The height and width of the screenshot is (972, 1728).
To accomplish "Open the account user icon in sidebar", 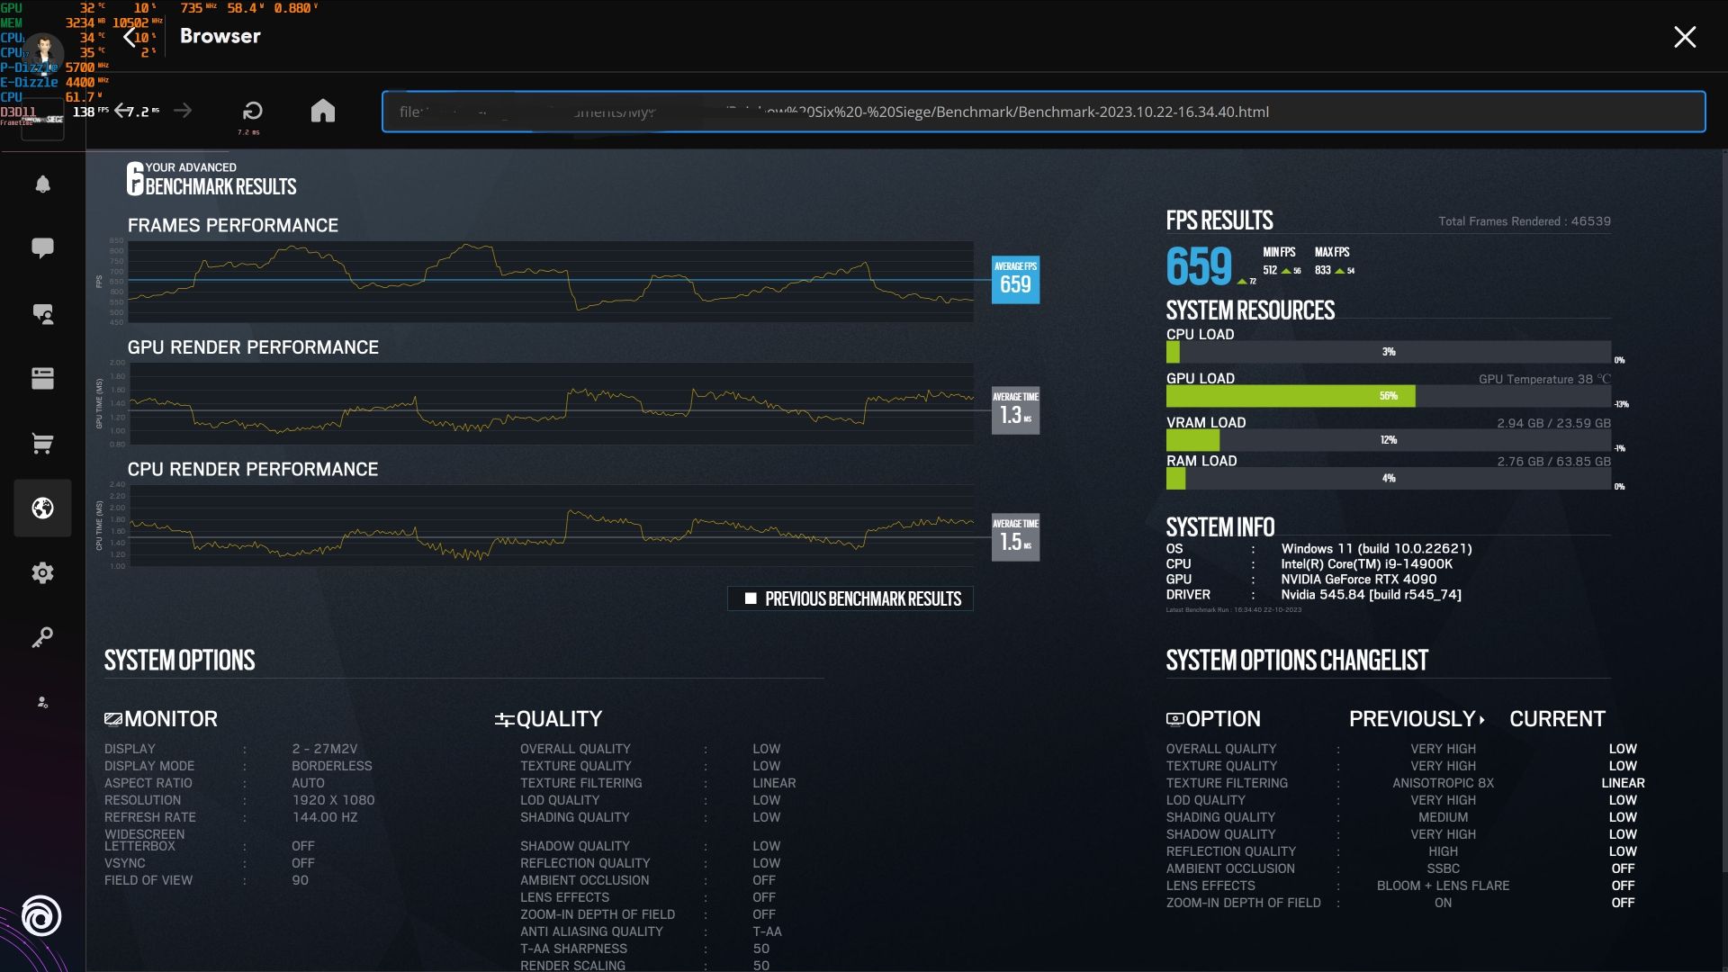I will 42,702.
